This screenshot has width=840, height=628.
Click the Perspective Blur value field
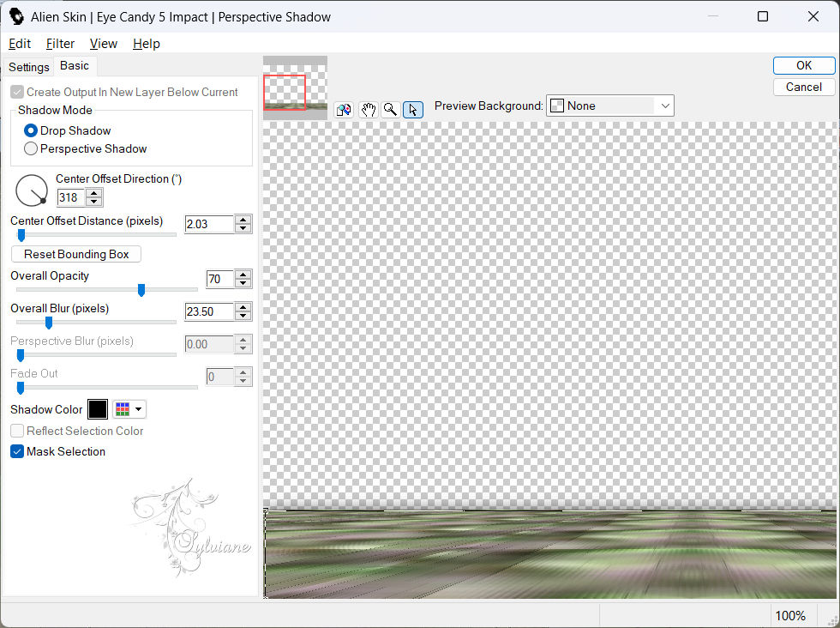tap(209, 344)
